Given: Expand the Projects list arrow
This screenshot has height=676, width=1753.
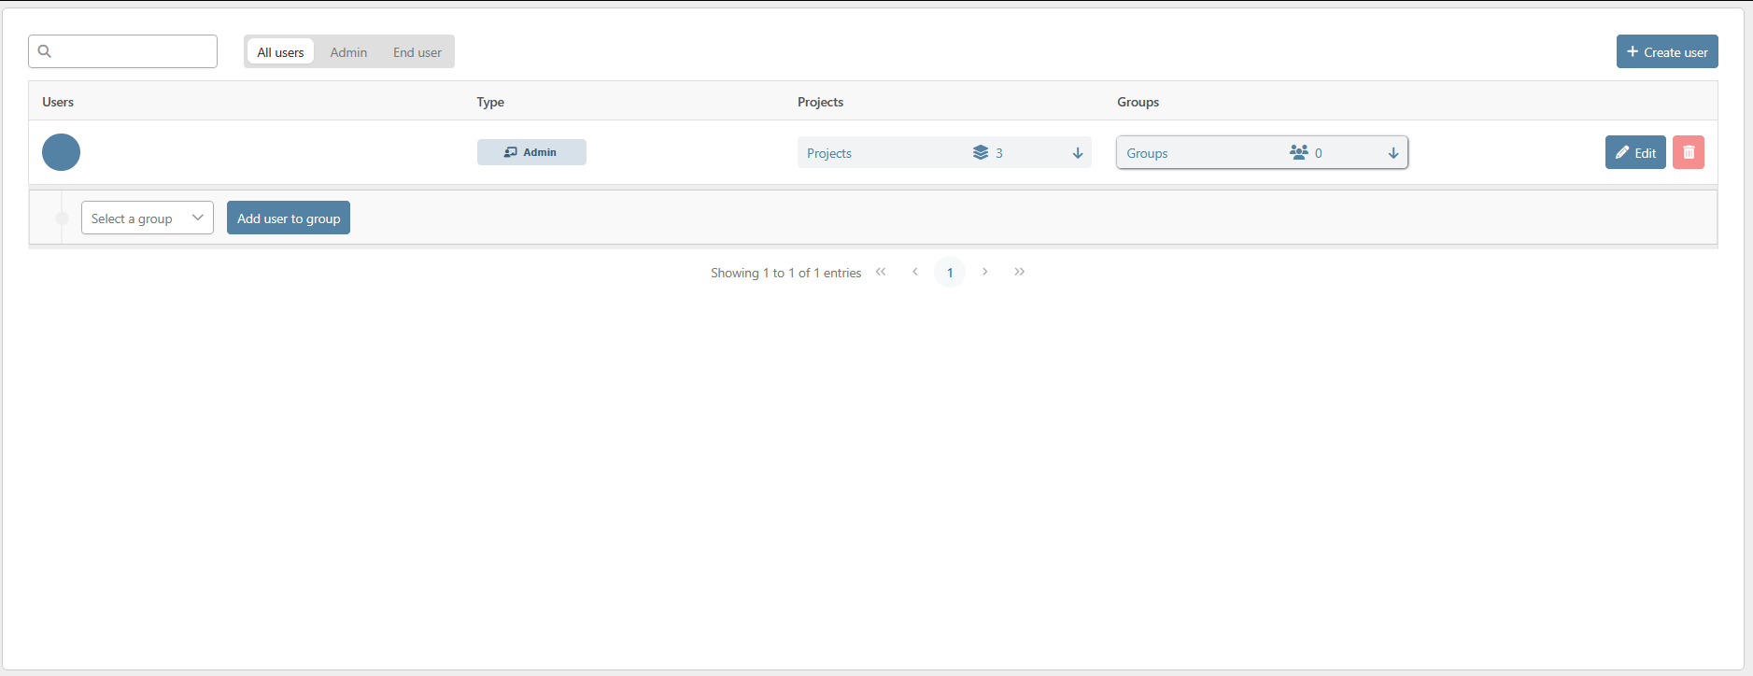Looking at the screenshot, I should tap(1077, 153).
